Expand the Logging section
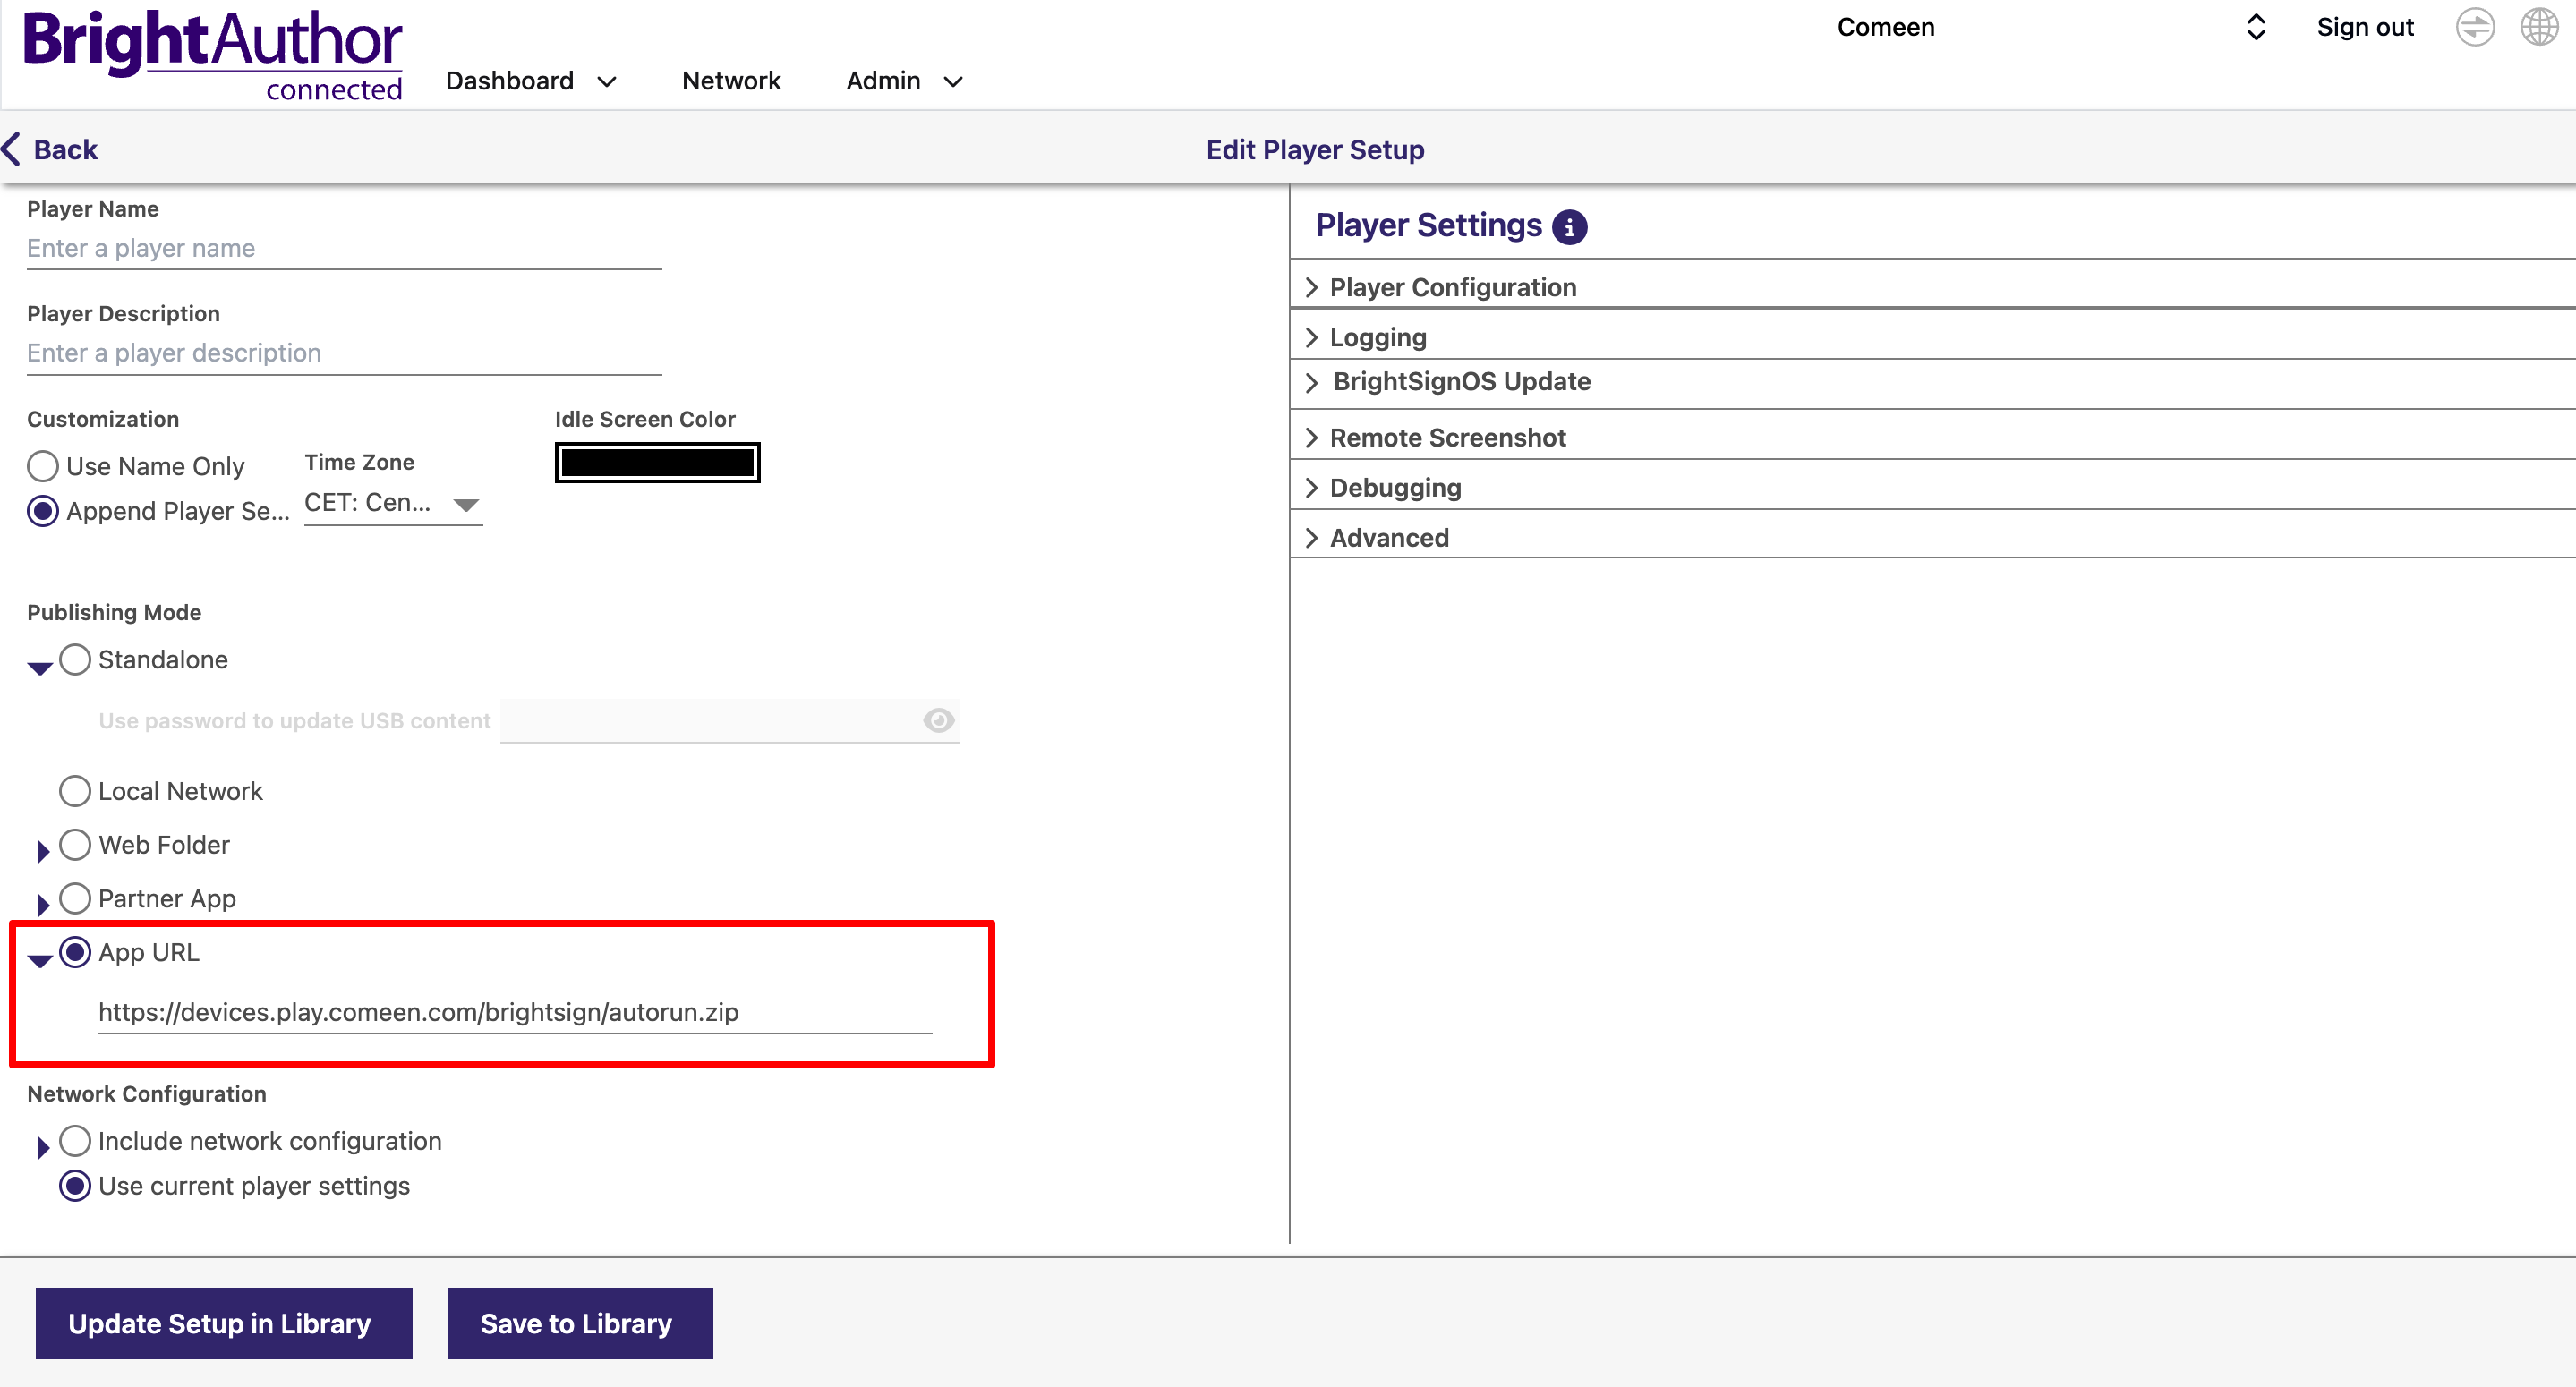The height and width of the screenshot is (1387, 2576). coord(1932,337)
